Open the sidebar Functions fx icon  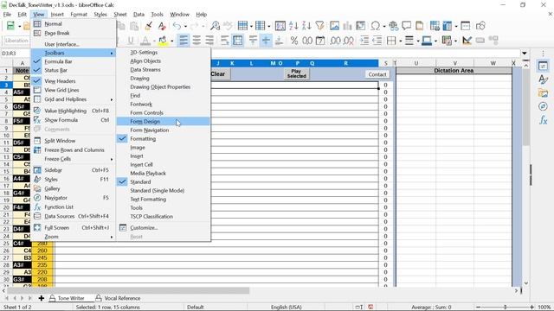543,120
